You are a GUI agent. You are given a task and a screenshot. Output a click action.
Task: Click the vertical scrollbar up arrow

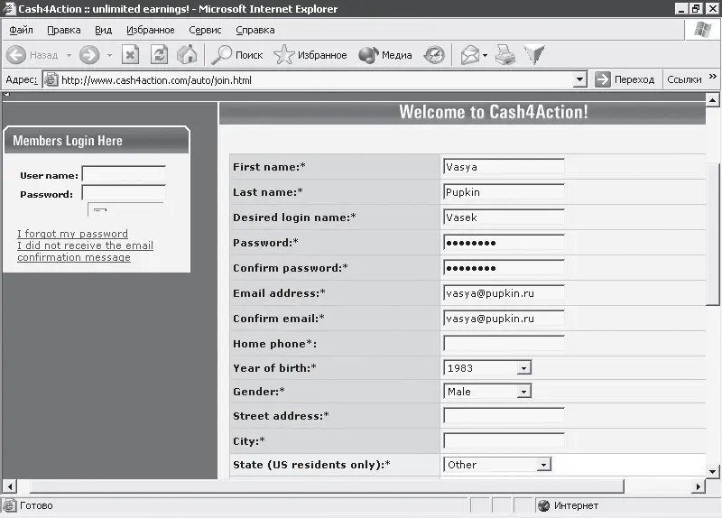point(712,100)
